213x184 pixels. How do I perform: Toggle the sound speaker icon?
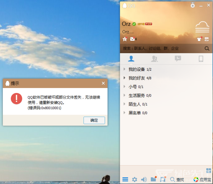tap(144, 180)
